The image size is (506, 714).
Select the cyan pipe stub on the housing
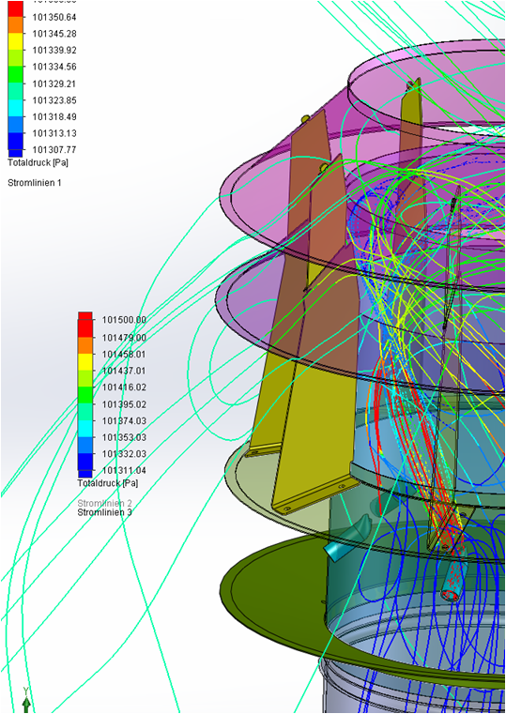[348, 539]
